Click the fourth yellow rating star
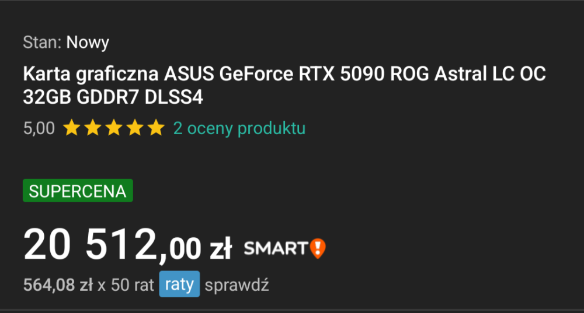 point(135,128)
